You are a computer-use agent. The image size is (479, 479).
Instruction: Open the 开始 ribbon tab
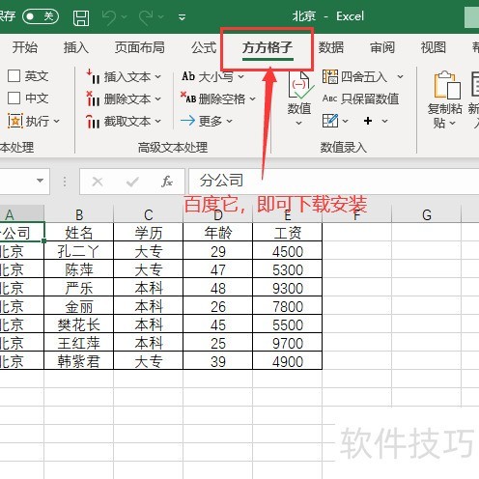point(25,47)
